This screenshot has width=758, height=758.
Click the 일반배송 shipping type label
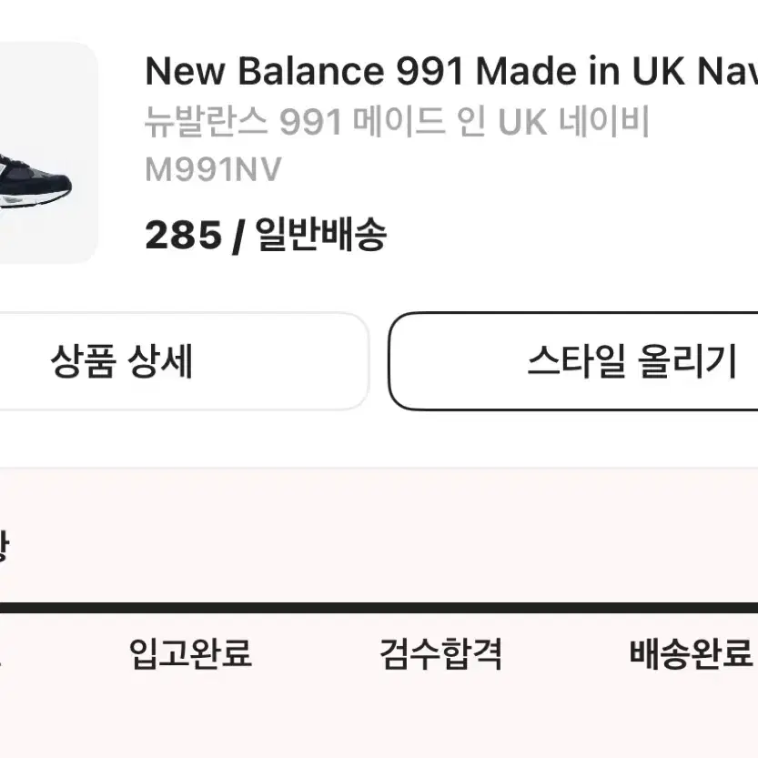point(320,235)
